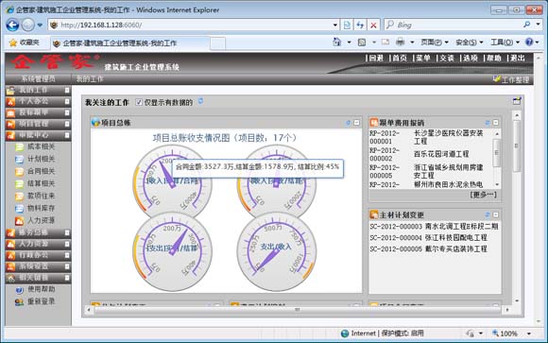The image size is (548, 343).
Task: Open SC-2012-000004 张江科技园配电工程 entry
Action: (x=428, y=238)
